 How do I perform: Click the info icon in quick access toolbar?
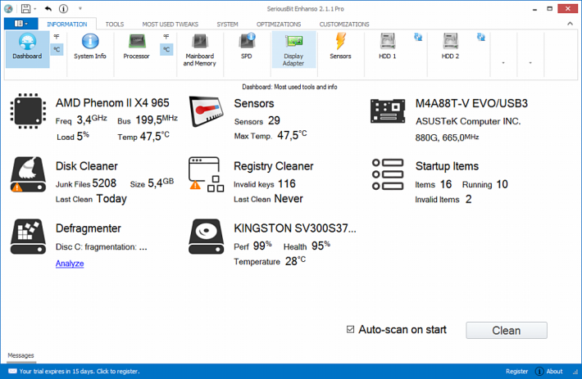[x=63, y=8]
